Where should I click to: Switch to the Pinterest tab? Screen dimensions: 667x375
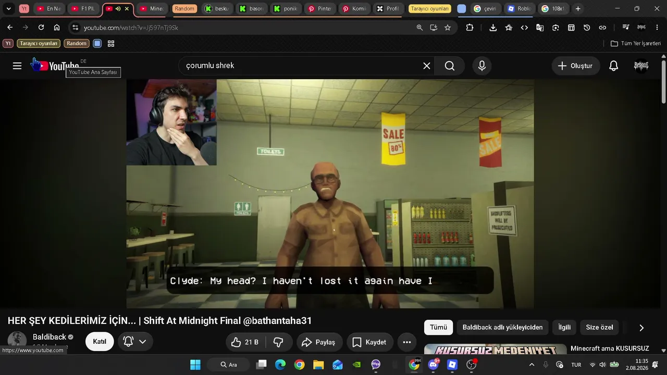(320, 9)
